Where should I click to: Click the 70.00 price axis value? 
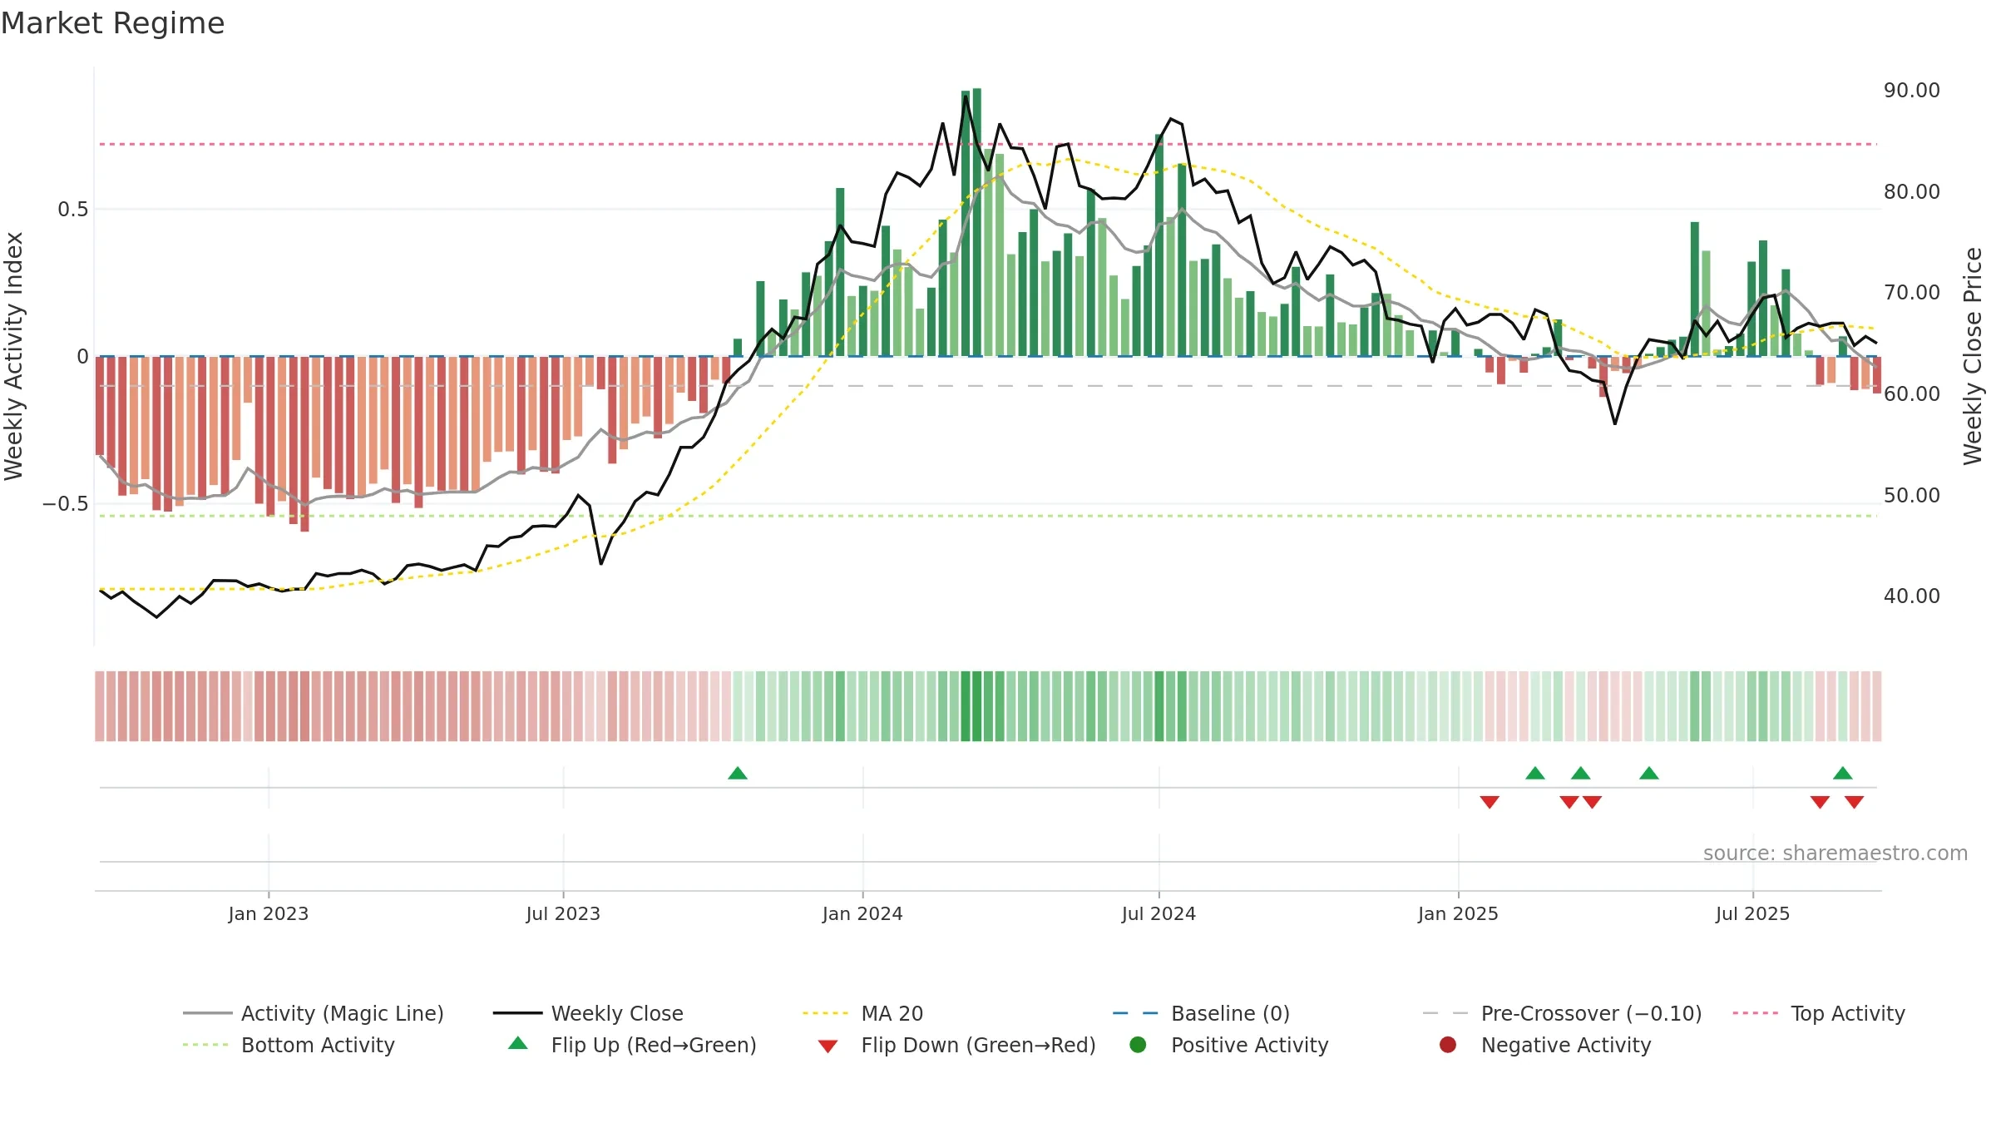pos(1912,292)
